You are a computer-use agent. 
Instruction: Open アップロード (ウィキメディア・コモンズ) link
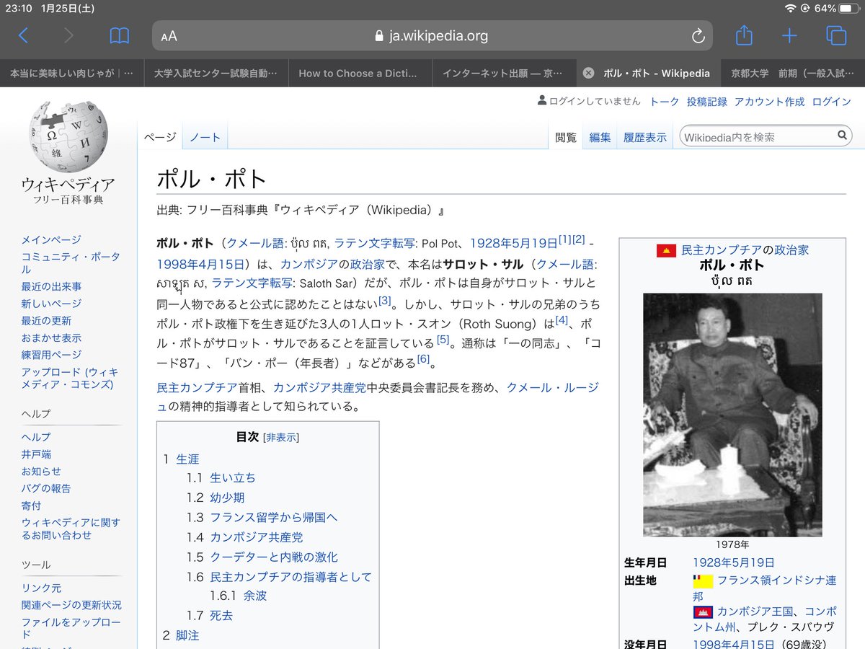(x=70, y=379)
